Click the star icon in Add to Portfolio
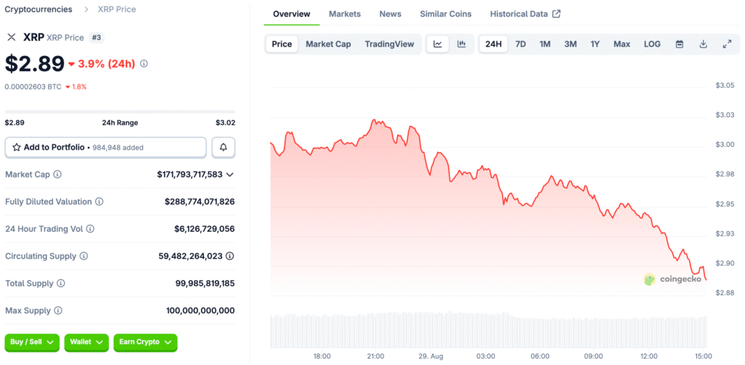This screenshot has width=745, height=365. 17,147
